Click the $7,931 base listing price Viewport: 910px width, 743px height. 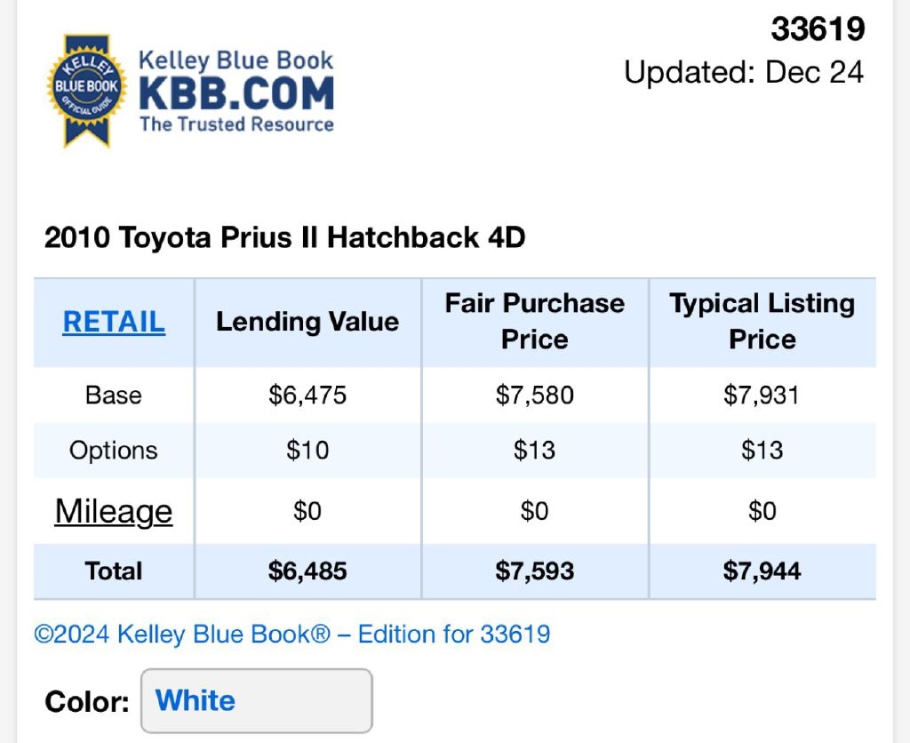click(x=762, y=395)
